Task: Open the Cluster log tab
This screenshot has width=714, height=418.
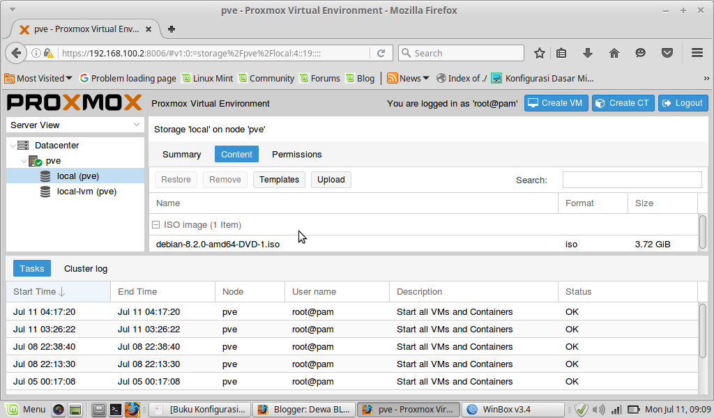Action: click(x=86, y=268)
